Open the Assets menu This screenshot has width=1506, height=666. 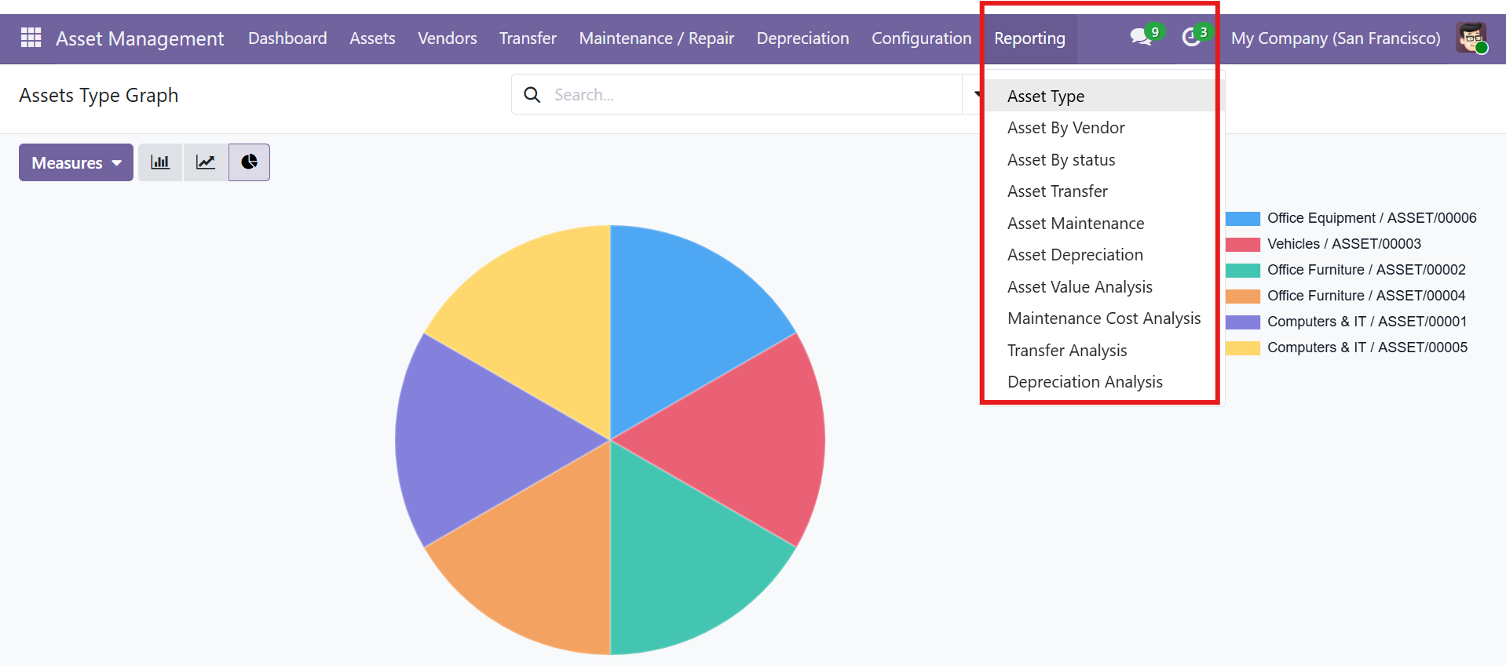pyautogui.click(x=372, y=38)
